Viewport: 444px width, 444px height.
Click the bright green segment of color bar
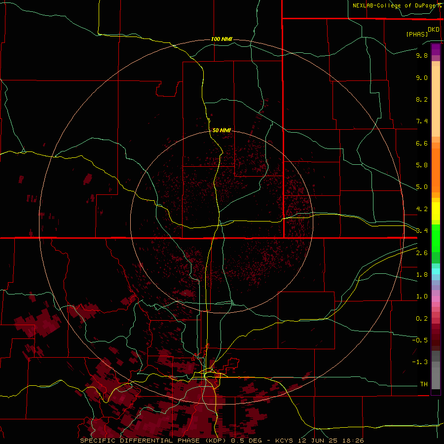436,238
